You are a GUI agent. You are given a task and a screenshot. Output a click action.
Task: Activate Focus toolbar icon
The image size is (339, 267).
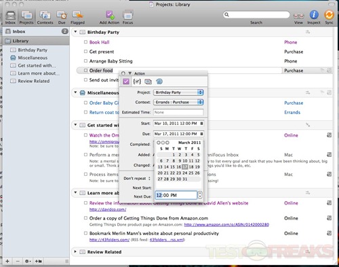click(x=127, y=17)
